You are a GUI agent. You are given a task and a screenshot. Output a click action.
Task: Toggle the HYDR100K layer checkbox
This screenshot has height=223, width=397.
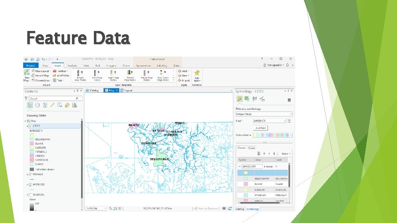tap(30, 185)
